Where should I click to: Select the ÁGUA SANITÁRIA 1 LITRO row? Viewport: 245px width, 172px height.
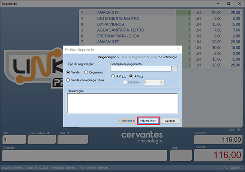coord(161,30)
